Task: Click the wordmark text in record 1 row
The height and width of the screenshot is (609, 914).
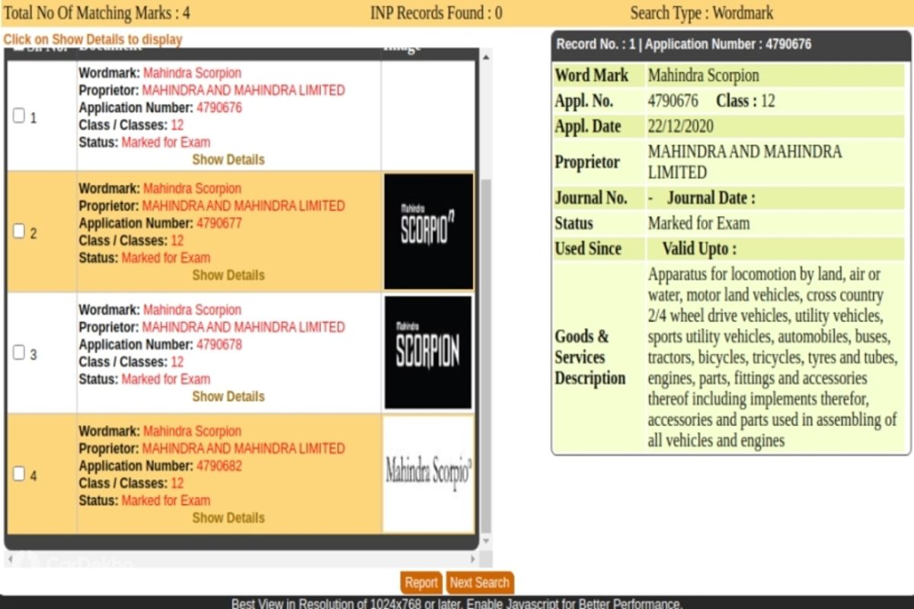Action: coord(192,73)
